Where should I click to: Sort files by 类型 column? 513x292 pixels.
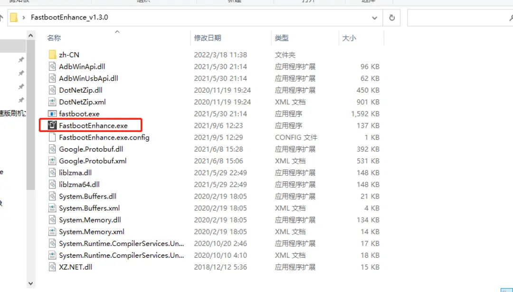click(282, 38)
